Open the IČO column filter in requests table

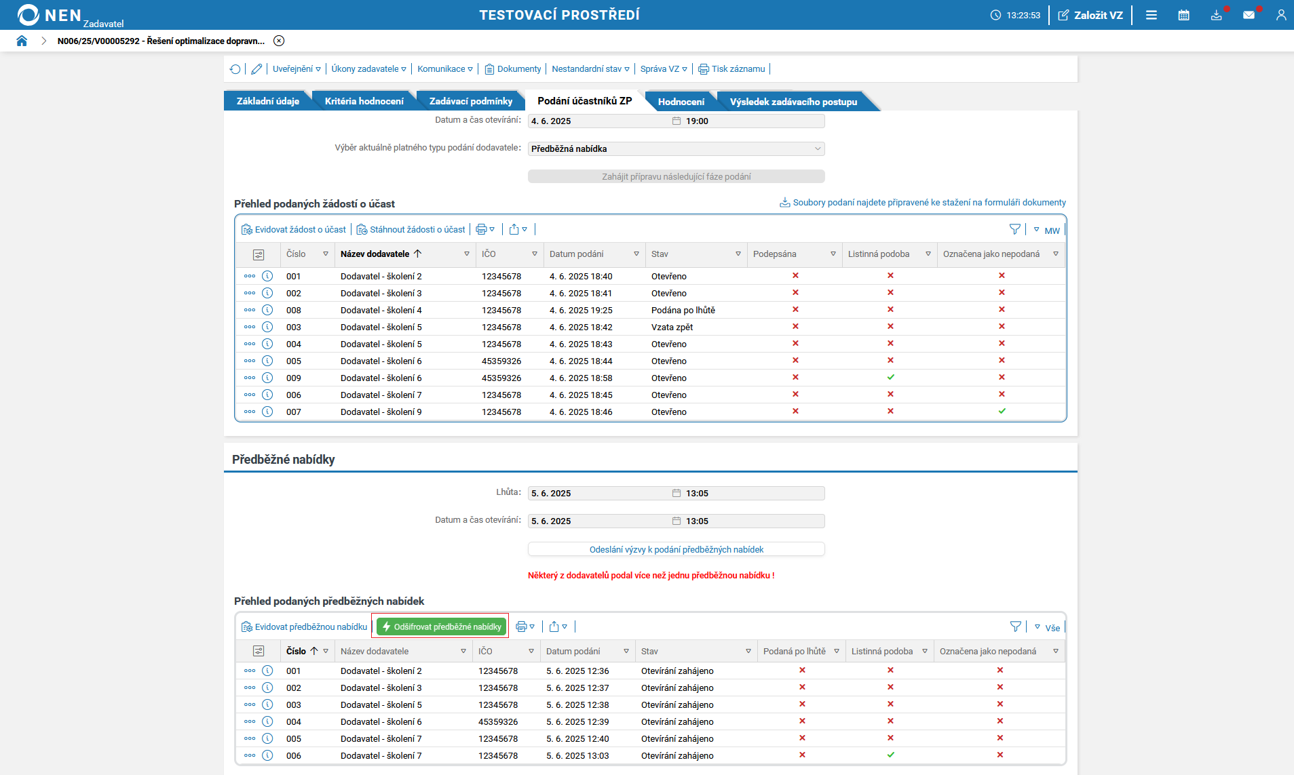(535, 254)
